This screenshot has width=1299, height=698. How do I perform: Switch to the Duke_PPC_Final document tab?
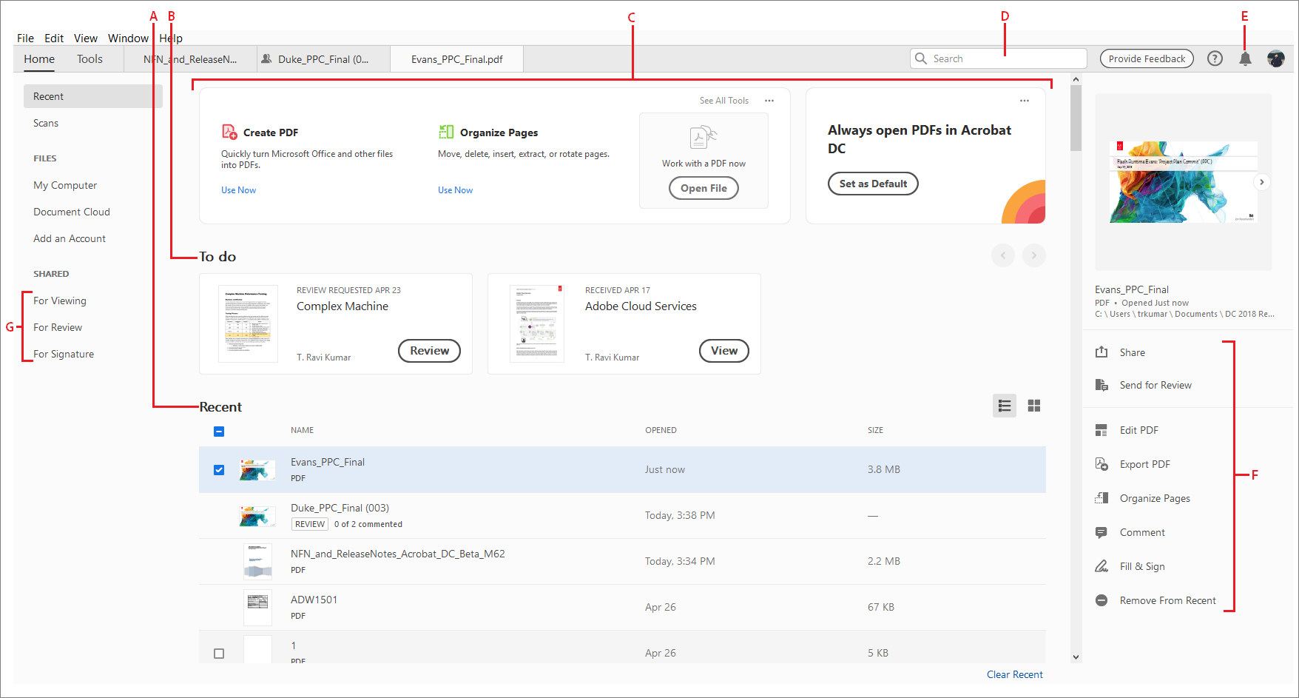tap(323, 59)
